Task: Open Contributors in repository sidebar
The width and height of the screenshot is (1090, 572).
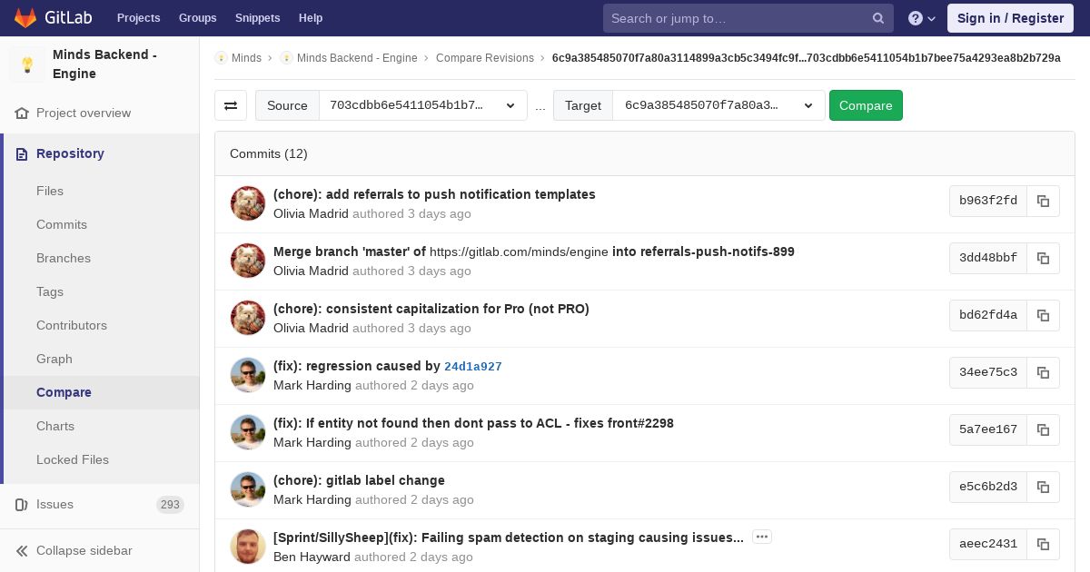Action: [x=72, y=325]
